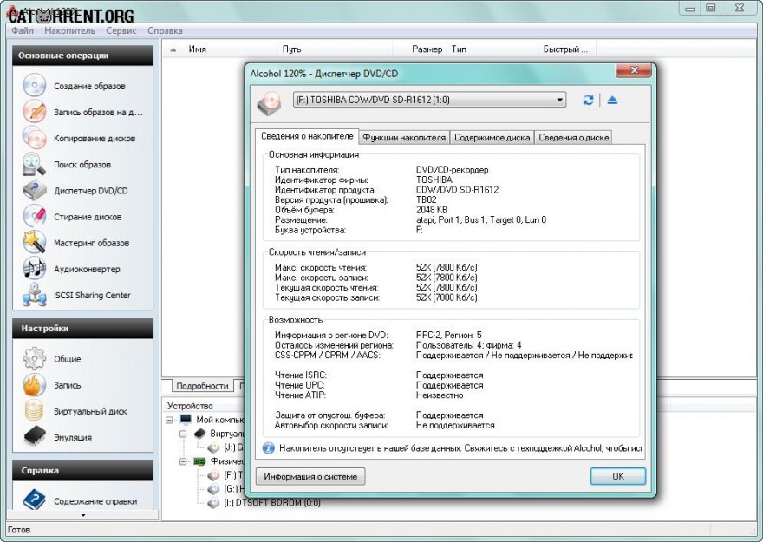Click the atapi, Port 1 placement value
This screenshot has width=763, height=542.
coord(481,220)
